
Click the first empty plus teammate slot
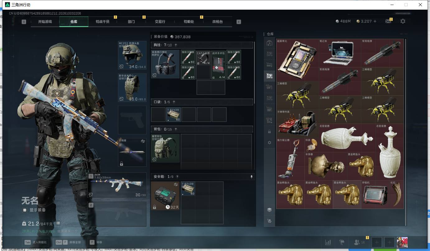tap(376, 242)
